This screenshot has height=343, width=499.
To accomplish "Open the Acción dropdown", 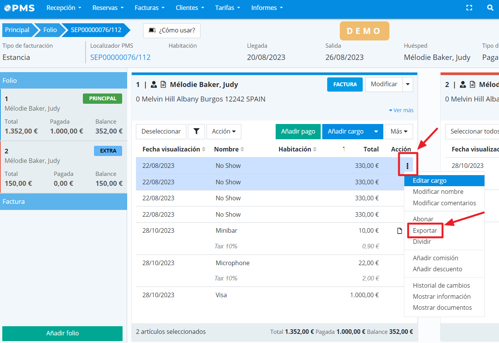I will (224, 131).
